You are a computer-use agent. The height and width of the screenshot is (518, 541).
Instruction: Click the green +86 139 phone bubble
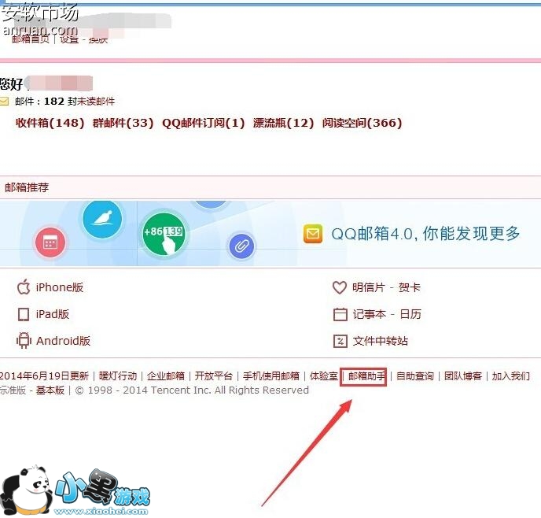click(x=164, y=233)
